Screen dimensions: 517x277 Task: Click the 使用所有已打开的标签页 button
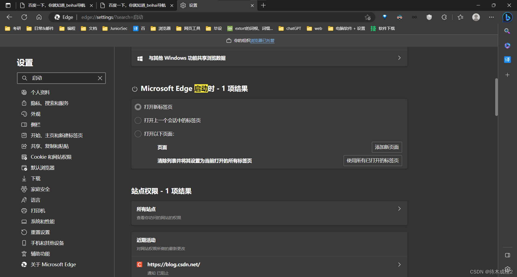(x=373, y=161)
